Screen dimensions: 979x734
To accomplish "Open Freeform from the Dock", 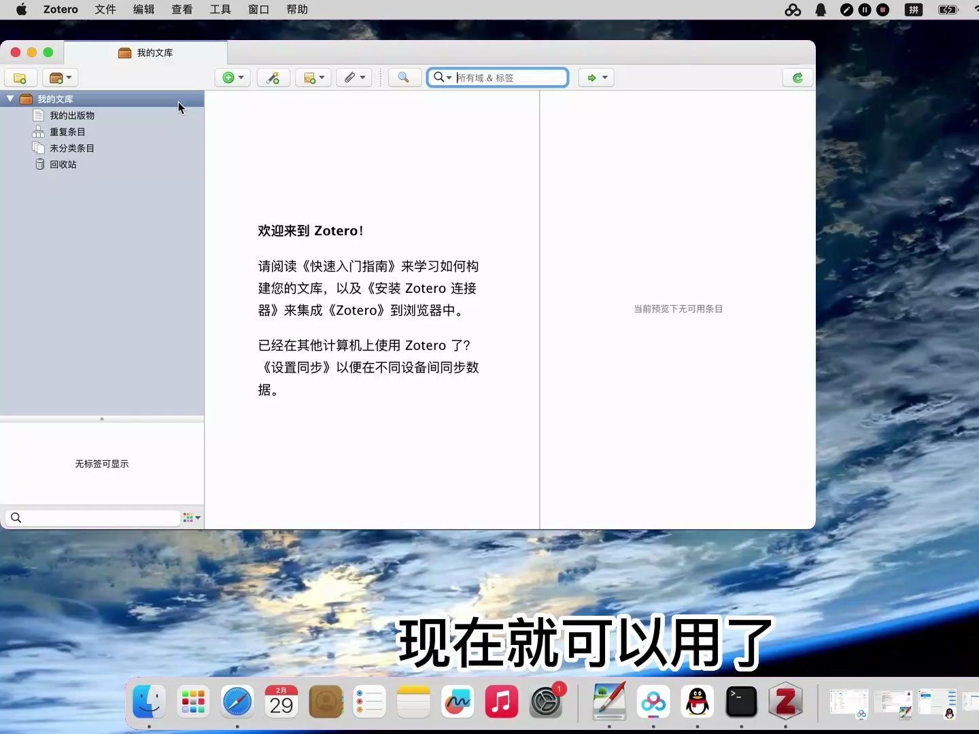I will coord(458,701).
